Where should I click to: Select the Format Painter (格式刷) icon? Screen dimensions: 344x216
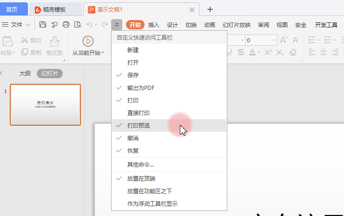tap(54, 41)
